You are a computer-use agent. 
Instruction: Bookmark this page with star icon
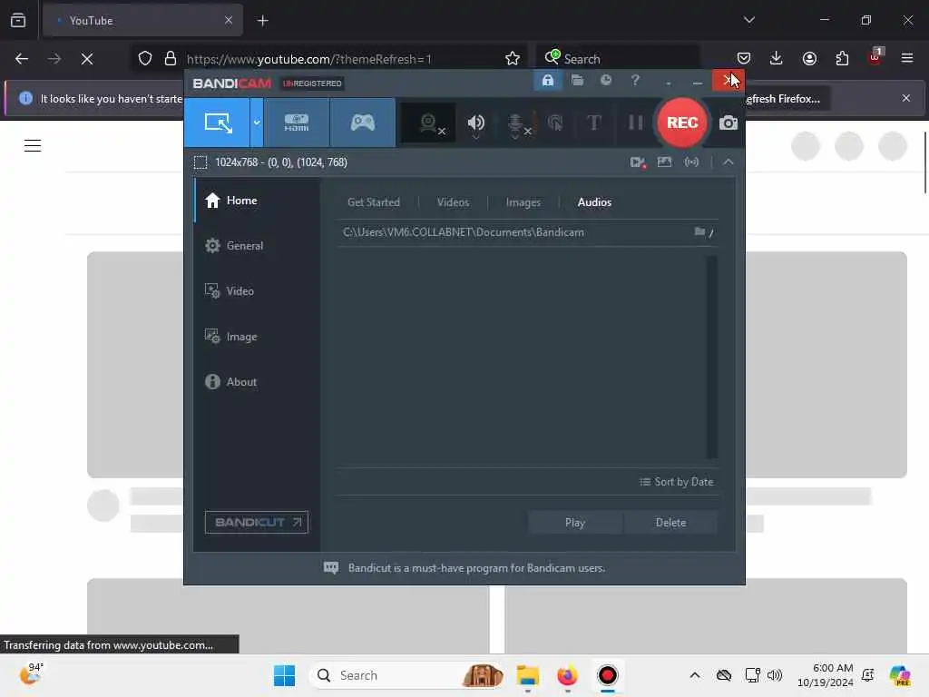coord(513,59)
